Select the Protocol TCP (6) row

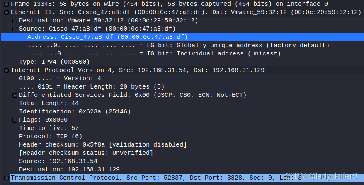tap(182, 136)
